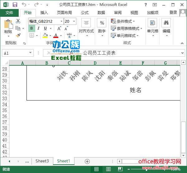This screenshot has height=173, width=187.
Task: Toggle Bold formatting button
Action: 31,28
